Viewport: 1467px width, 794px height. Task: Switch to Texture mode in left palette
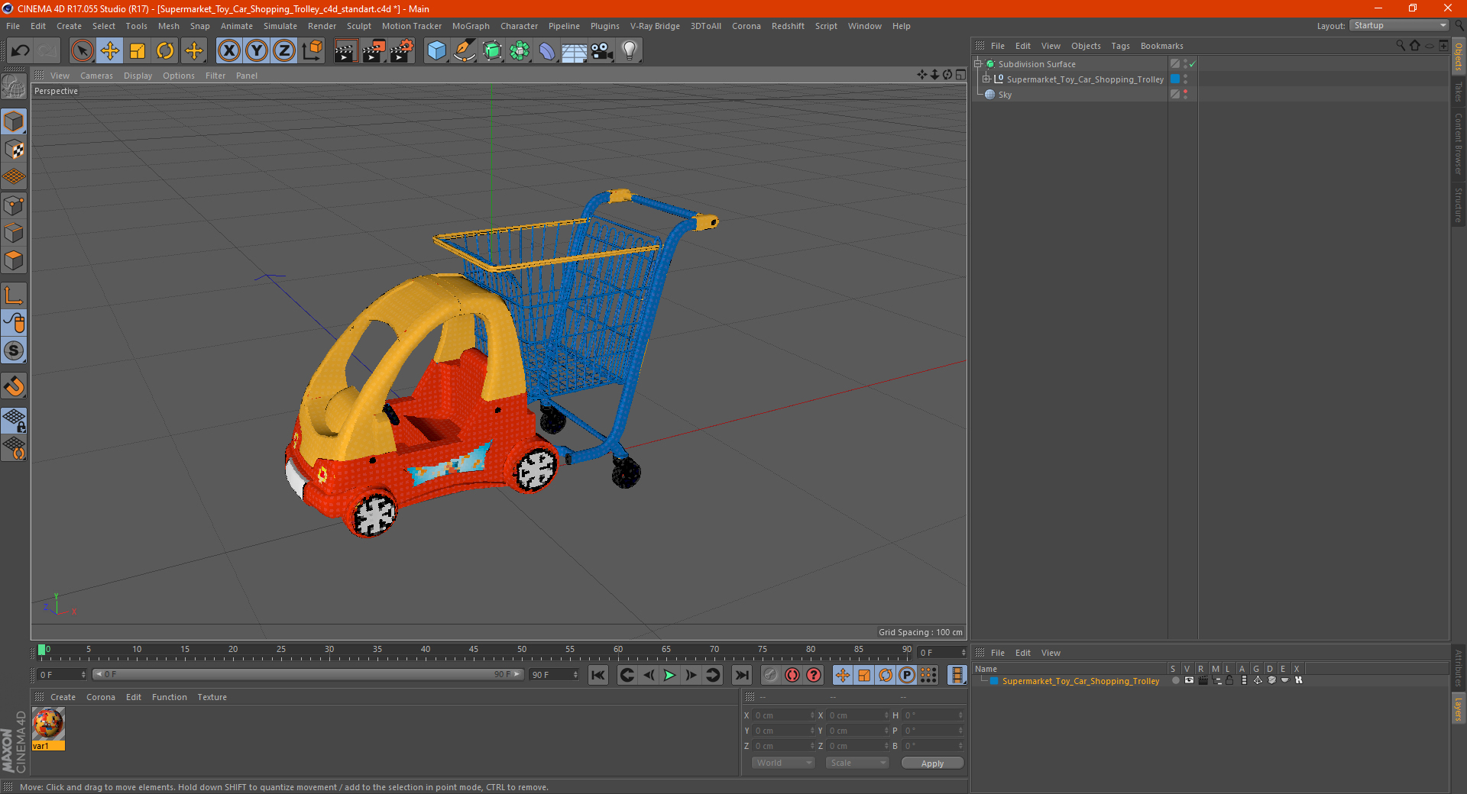click(x=14, y=150)
